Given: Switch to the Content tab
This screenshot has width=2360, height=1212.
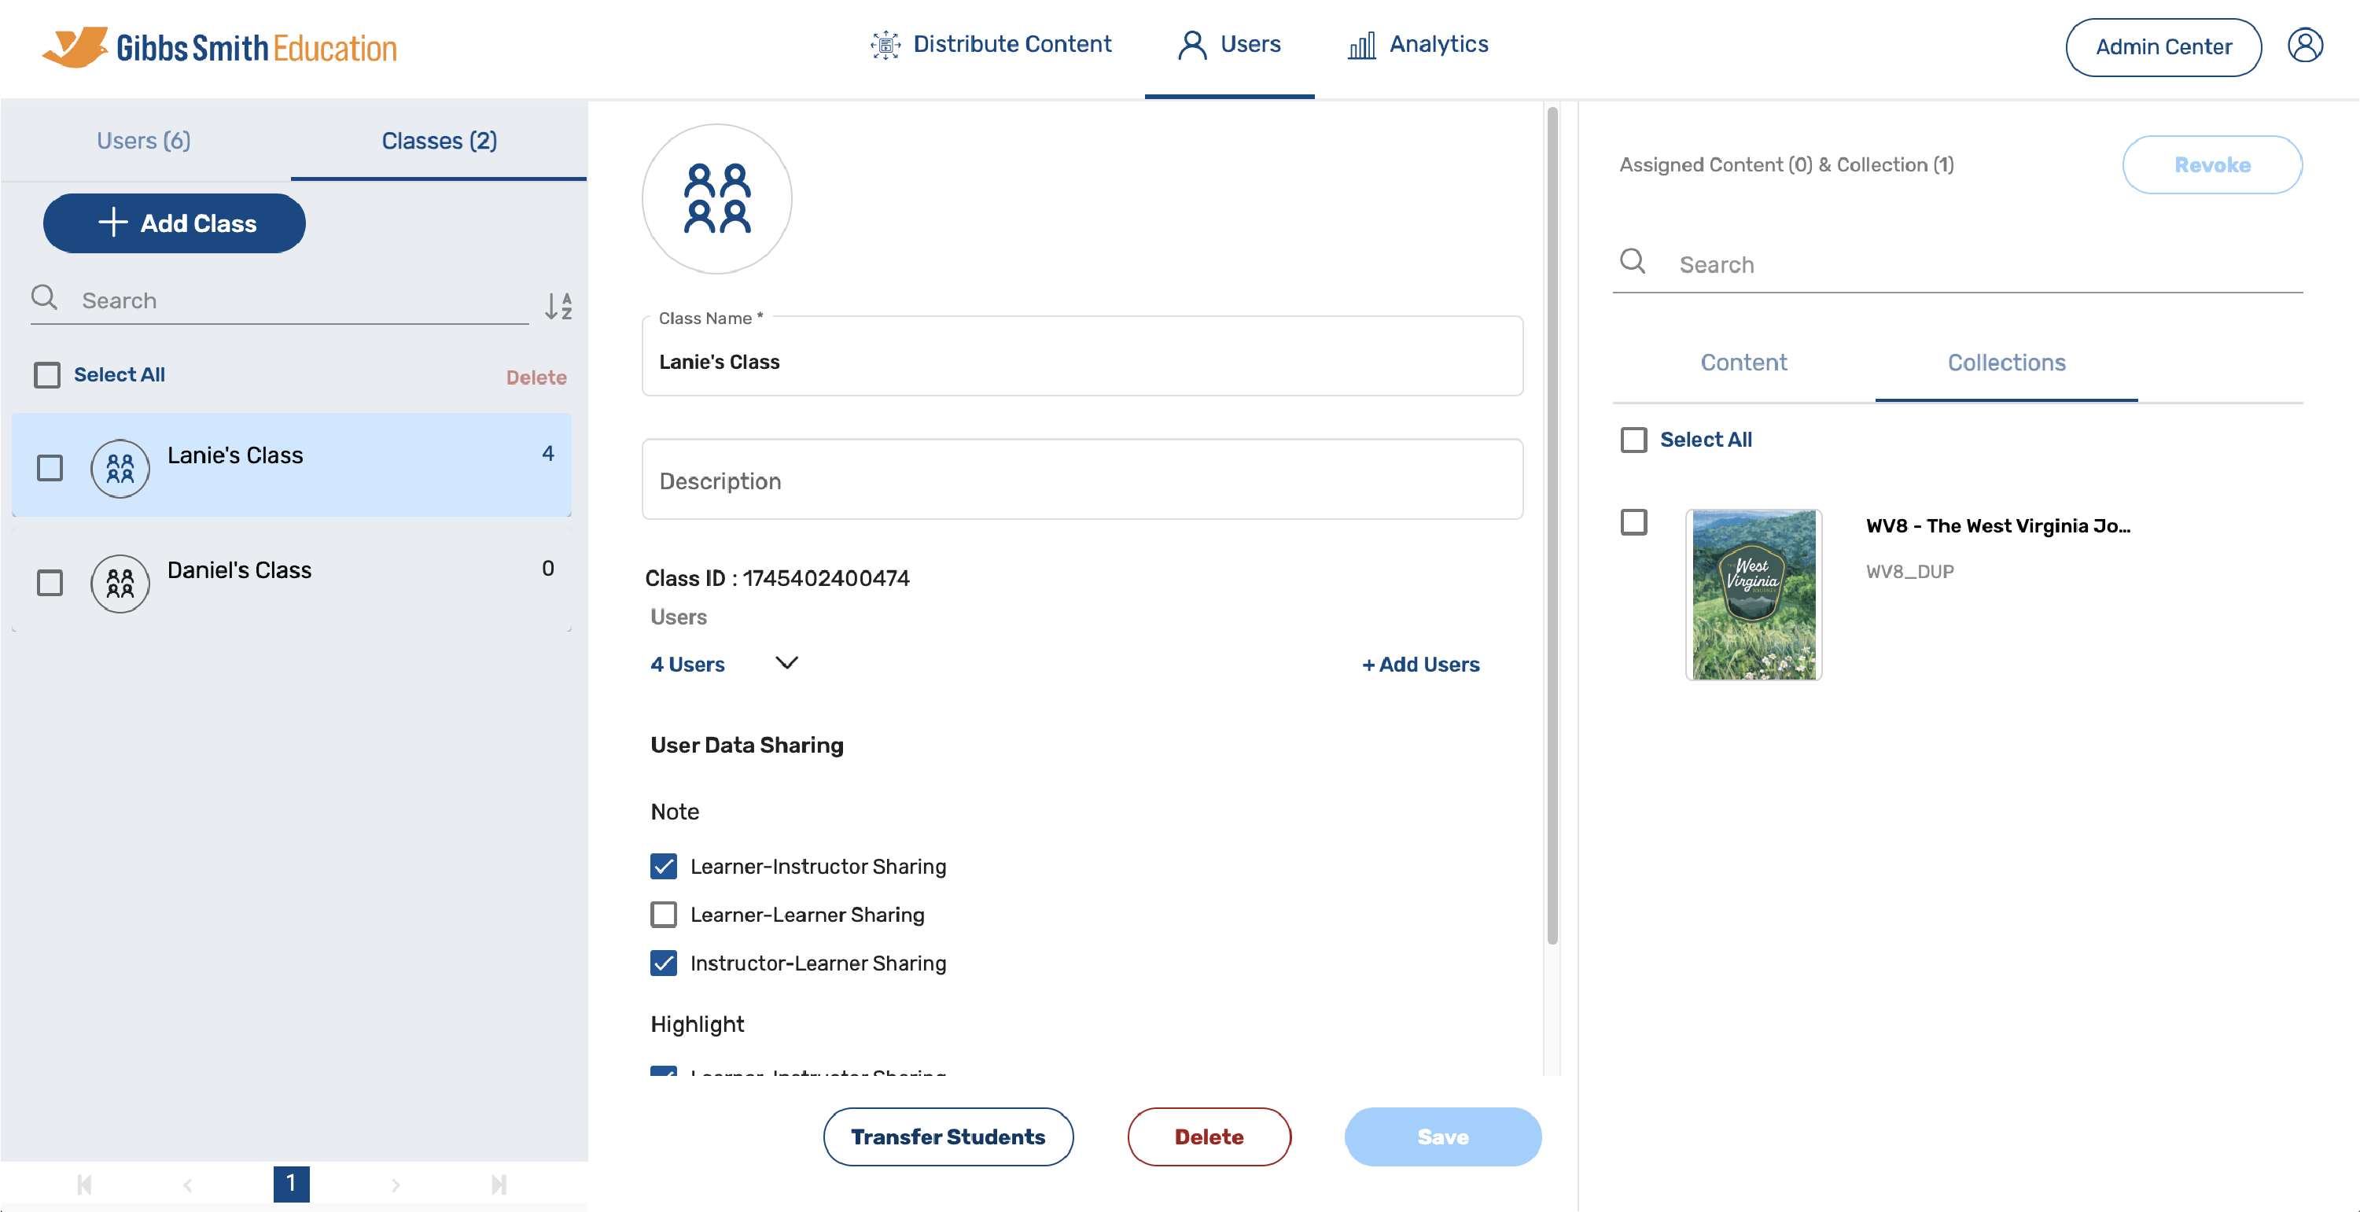Looking at the screenshot, I should (x=1743, y=363).
